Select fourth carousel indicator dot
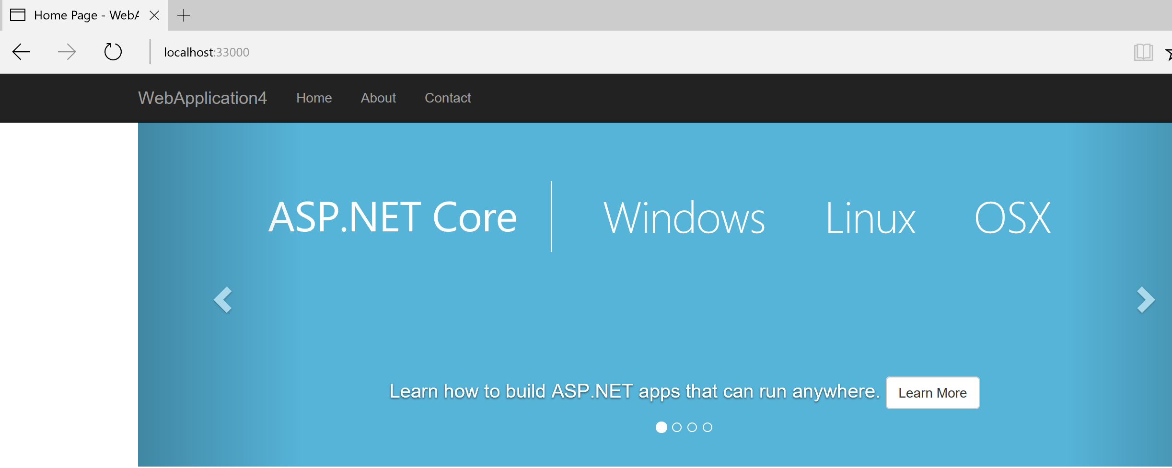1172x468 pixels. [x=708, y=427]
